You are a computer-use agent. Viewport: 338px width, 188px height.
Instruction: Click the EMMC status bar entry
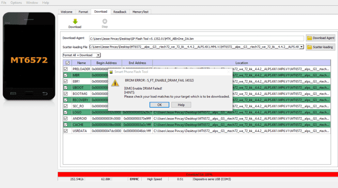point(134,179)
